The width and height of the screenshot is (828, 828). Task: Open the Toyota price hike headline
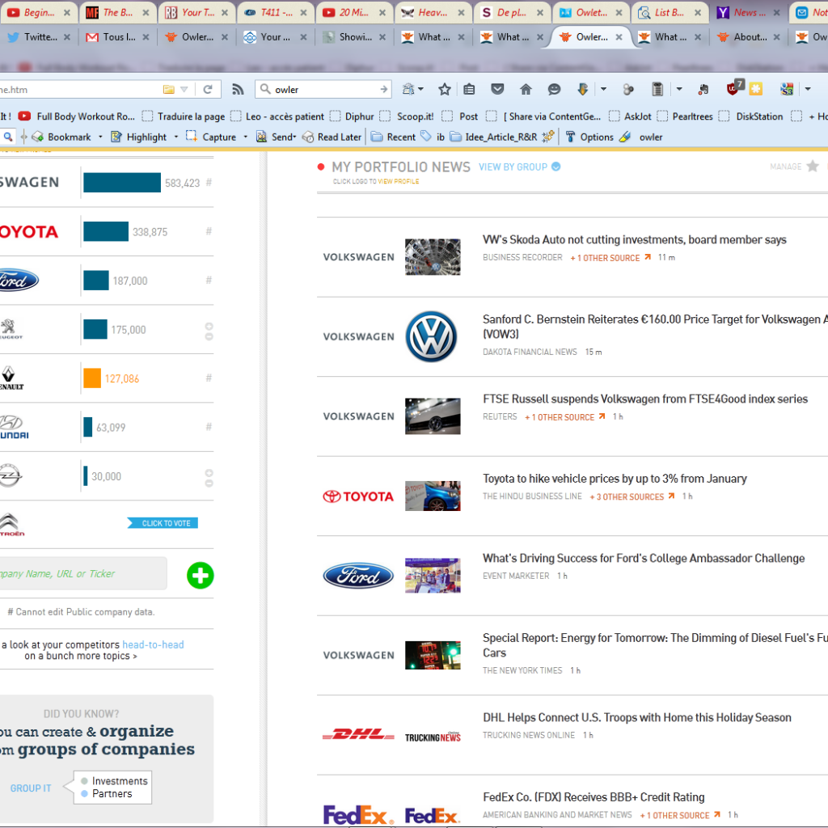pos(615,479)
